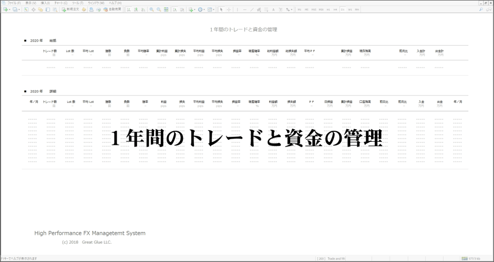The height and width of the screenshot is (262, 494).
Task: Toggle the Navigator panel star-folder icon
Action: tap(40, 9)
